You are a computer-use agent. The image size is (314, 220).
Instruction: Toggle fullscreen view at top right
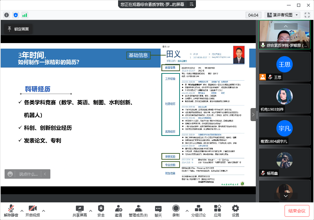click(x=307, y=15)
